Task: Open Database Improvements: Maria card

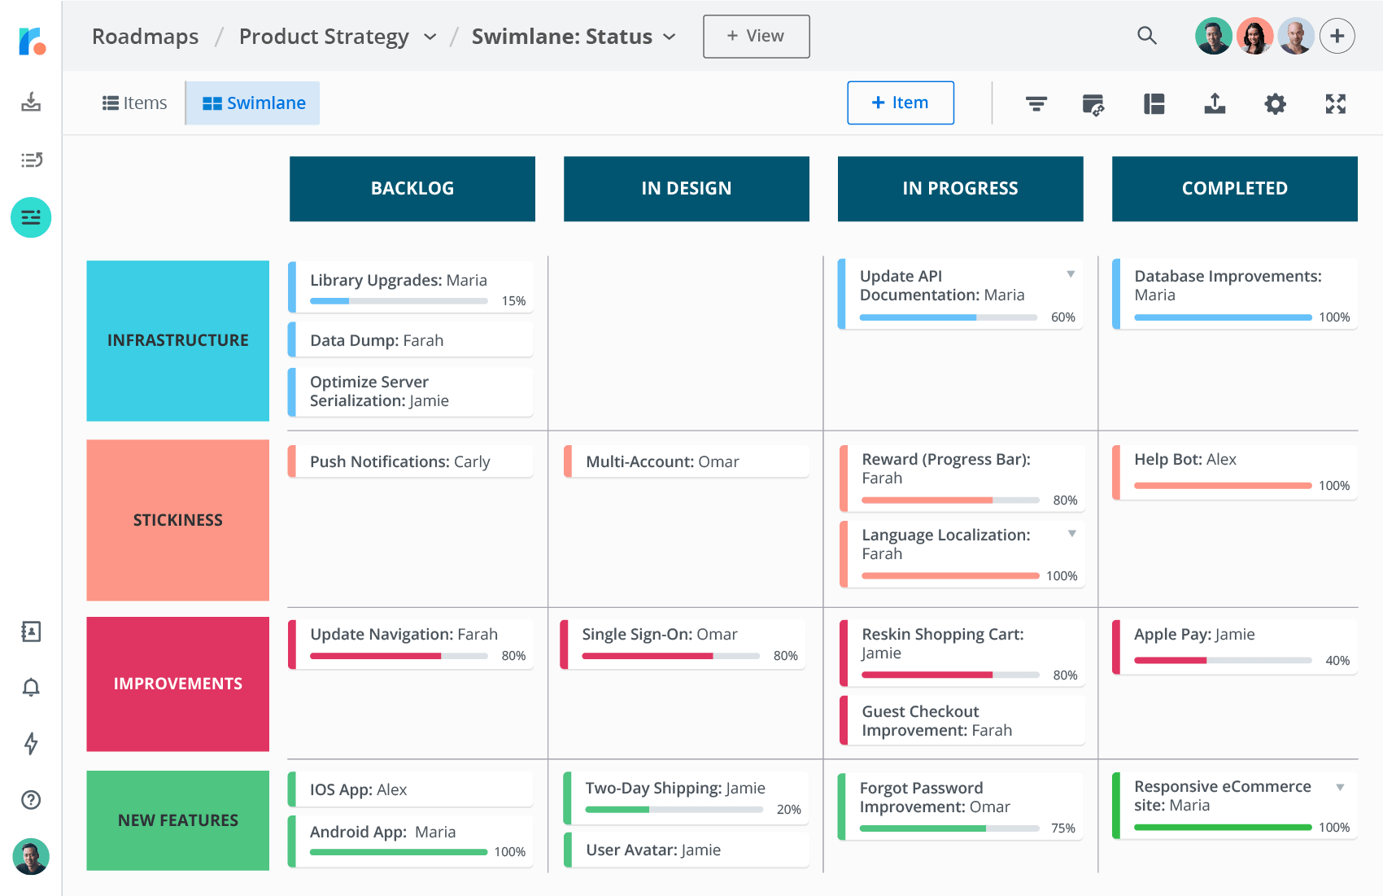Action: 1235,294
